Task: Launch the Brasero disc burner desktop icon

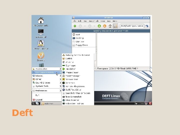Action: [41, 56]
